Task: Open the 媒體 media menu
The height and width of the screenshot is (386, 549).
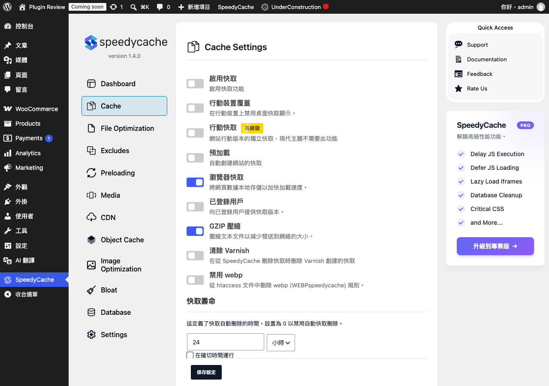Action: [34, 60]
